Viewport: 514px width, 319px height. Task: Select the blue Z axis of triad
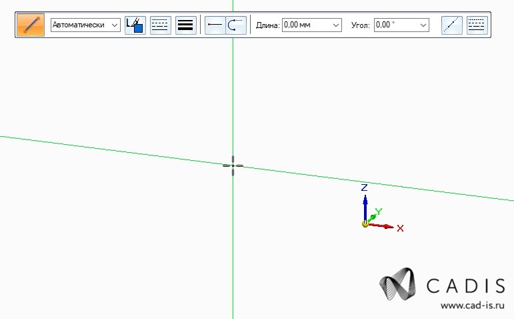tap(365, 208)
